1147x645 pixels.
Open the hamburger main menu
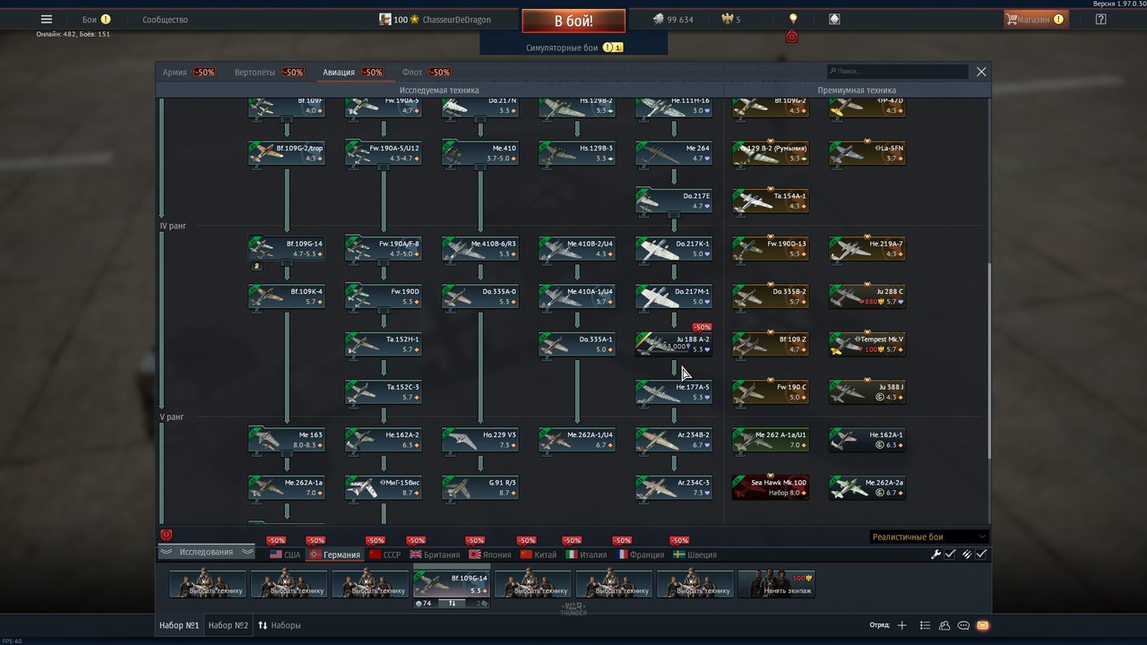pos(47,19)
